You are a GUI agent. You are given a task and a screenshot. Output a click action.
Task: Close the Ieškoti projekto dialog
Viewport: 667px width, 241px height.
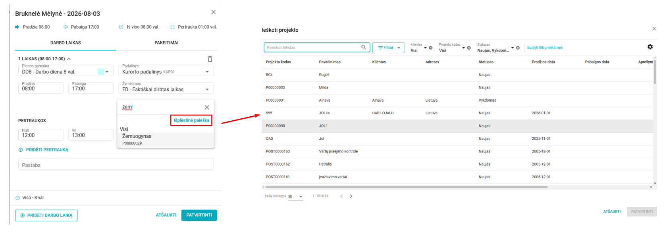(x=654, y=29)
